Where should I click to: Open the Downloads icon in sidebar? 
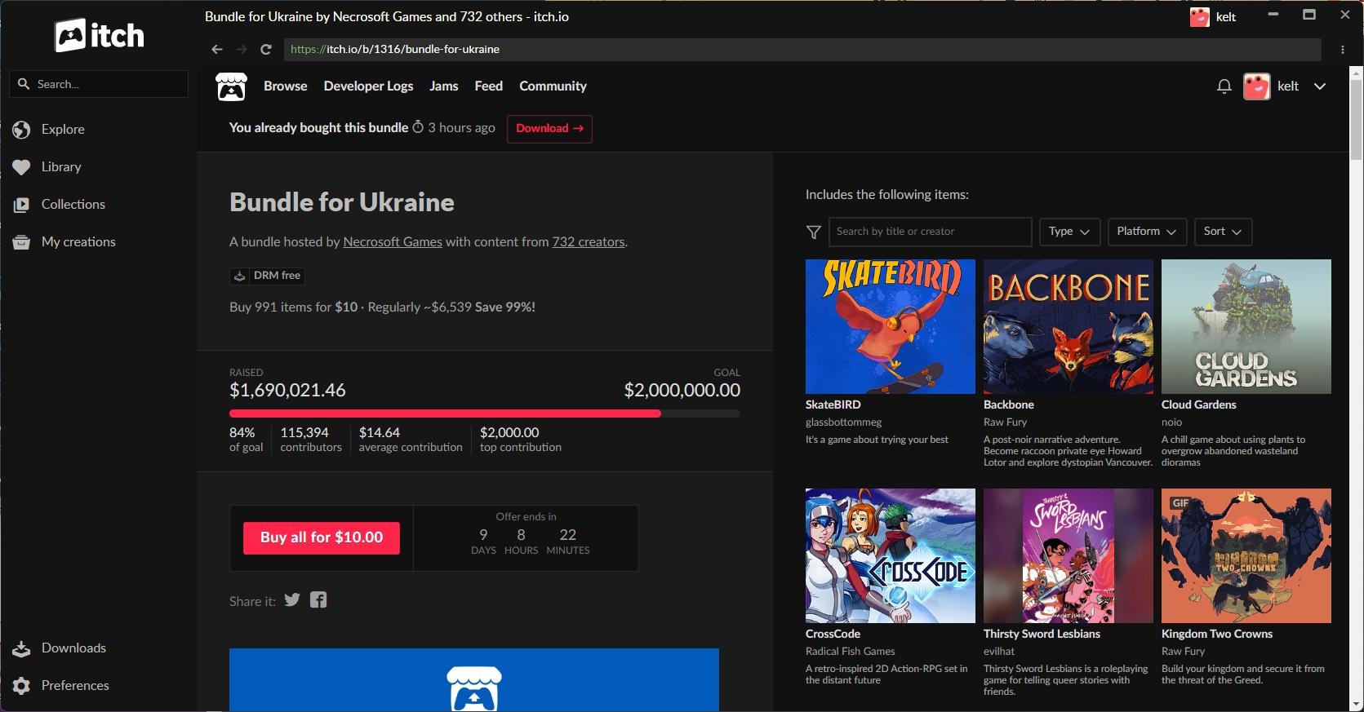22,648
